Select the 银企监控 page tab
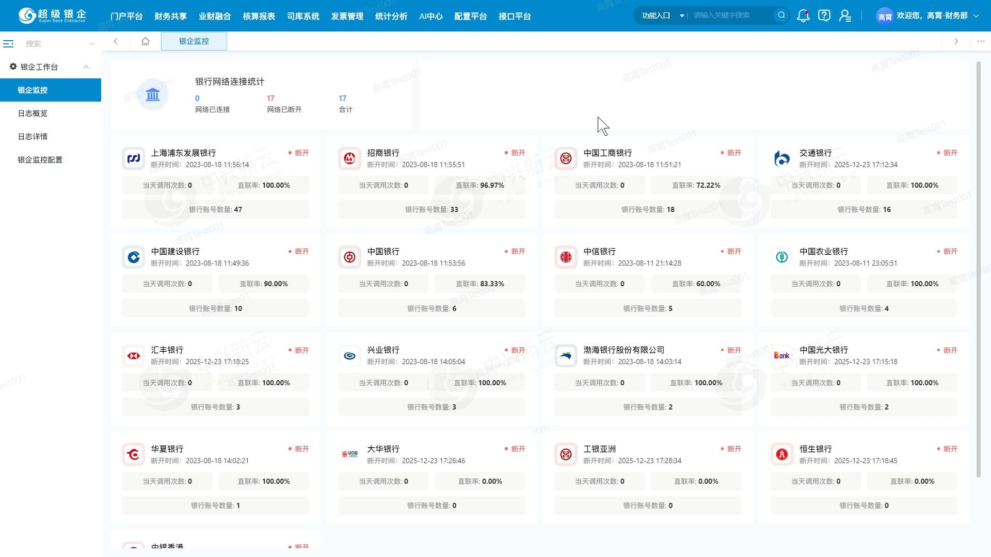 click(194, 41)
